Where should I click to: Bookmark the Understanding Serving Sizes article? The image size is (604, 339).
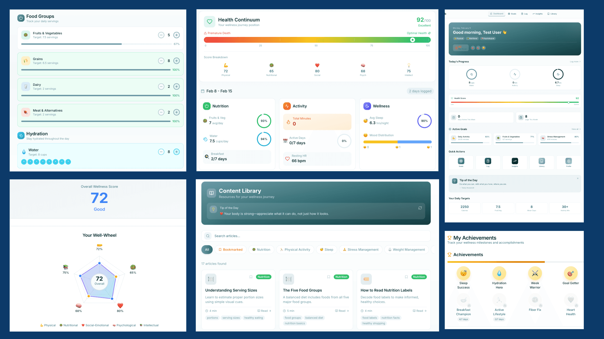[x=251, y=277]
